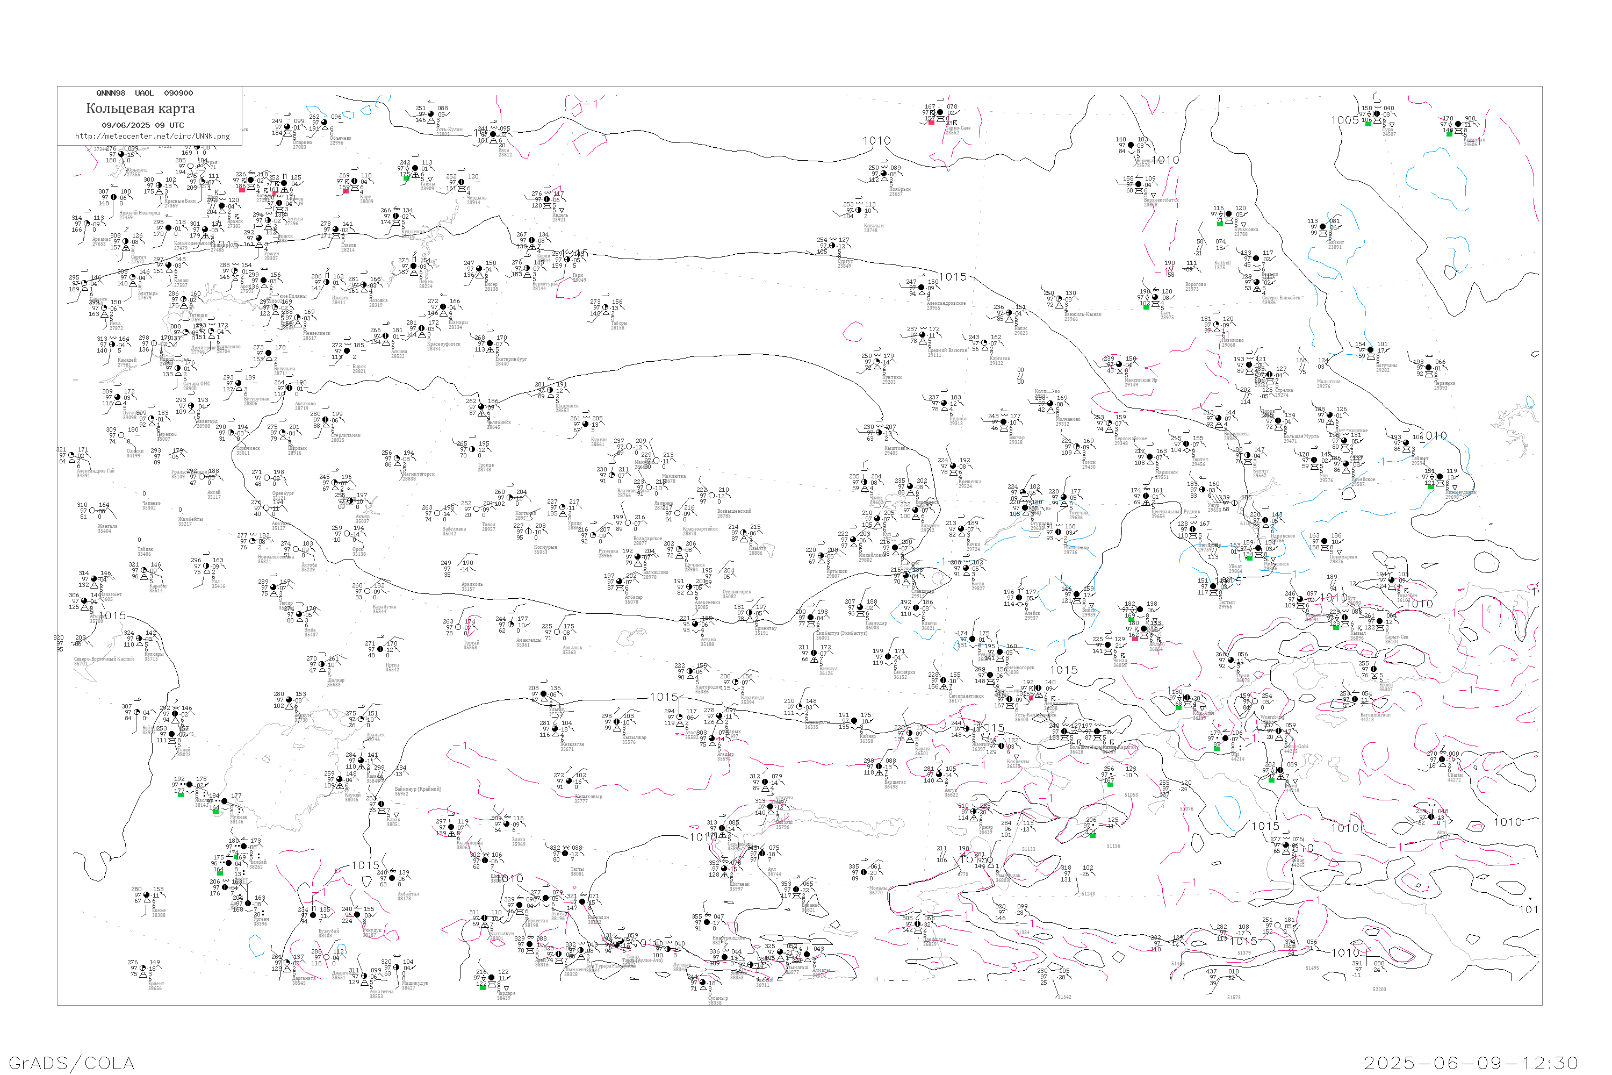The height and width of the screenshot is (1075, 1612).
Task: Click the Пермь station filled circle
Action: [x=413, y=266]
